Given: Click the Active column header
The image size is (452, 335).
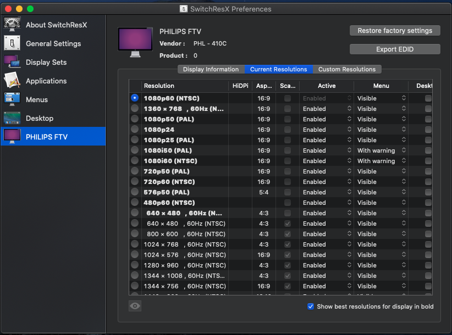Looking at the screenshot, I should coord(327,86).
